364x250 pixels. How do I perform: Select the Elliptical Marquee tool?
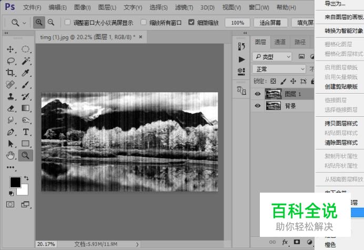pos(25,49)
